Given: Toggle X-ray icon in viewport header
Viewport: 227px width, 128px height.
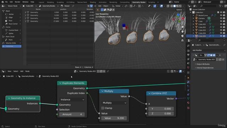Looking at the screenshot, I should 168,6.
